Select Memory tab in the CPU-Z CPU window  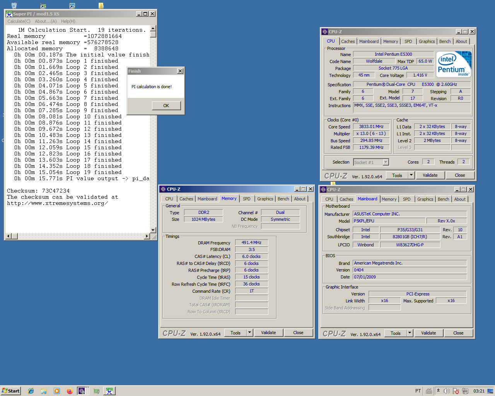391,41
